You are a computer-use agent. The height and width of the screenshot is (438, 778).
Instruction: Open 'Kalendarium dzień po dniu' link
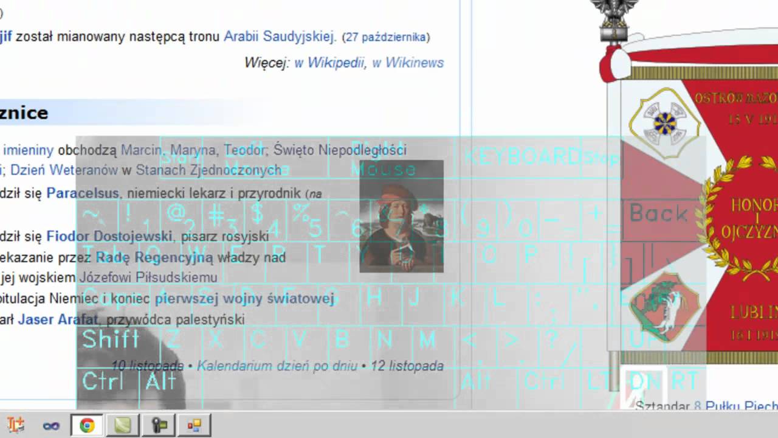pyautogui.click(x=277, y=366)
